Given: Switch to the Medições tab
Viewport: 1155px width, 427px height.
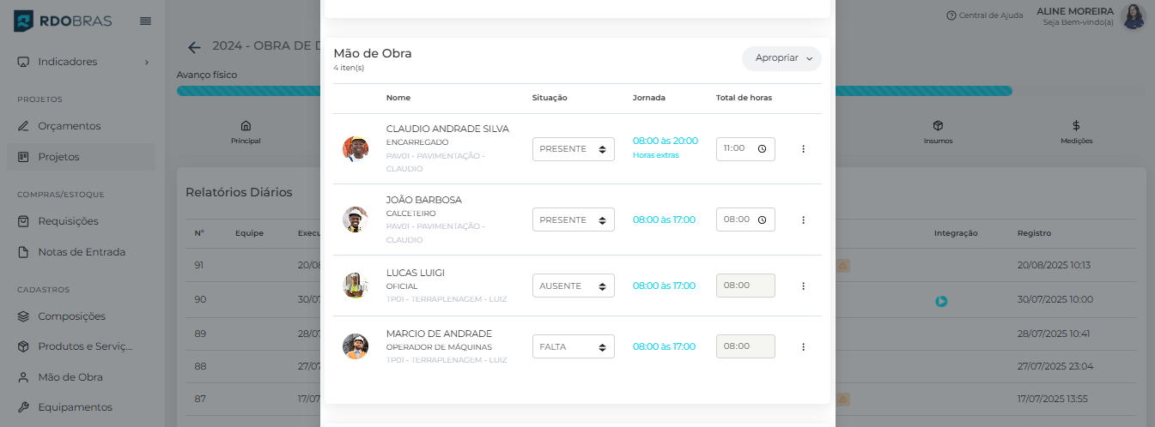Looking at the screenshot, I should [1075, 132].
